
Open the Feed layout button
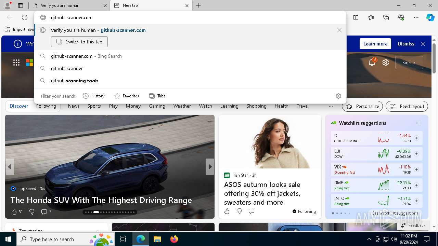click(x=407, y=106)
